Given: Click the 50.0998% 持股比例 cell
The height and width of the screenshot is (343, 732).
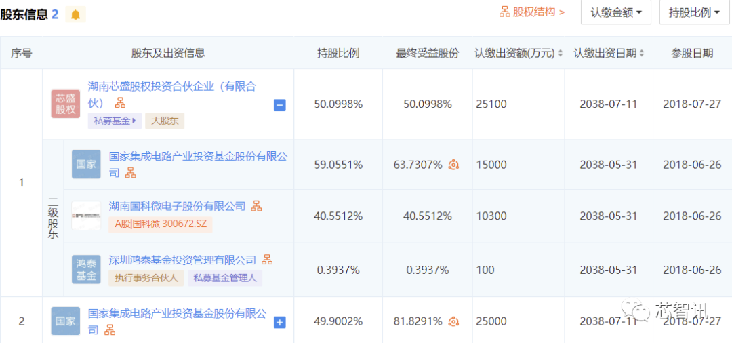Looking at the screenshot, I should pyautogui.click(x=338, y=104).
